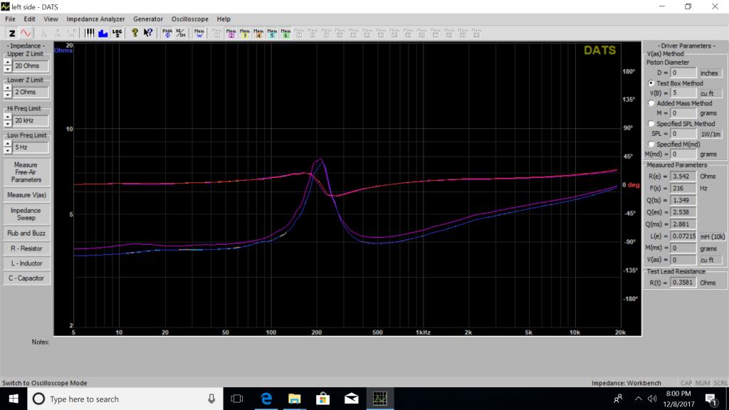Start an Impedance Sweep
This screenshot has height=410, width=729.
[x=26, y=214]
